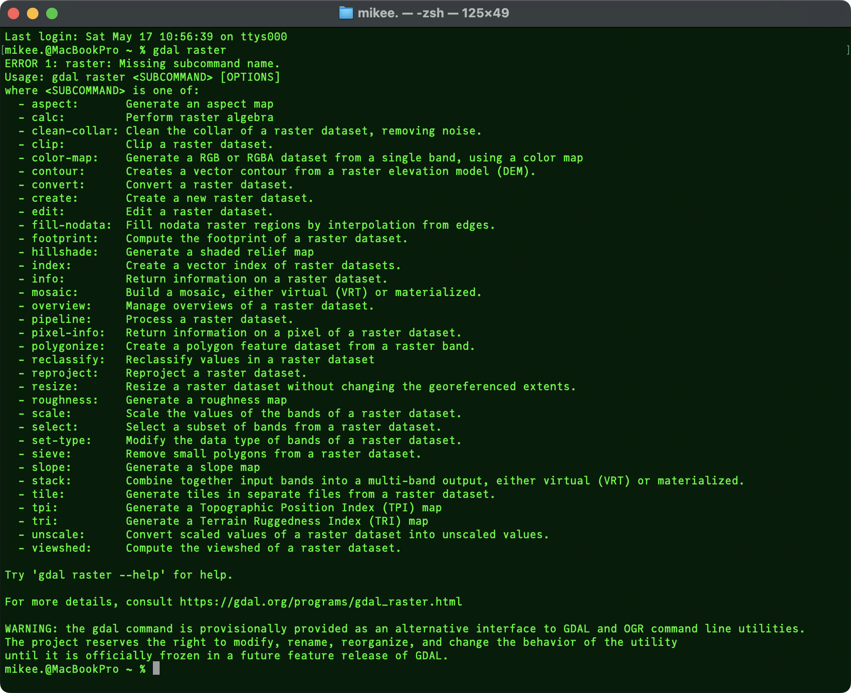Click the 'WARNING: the gdal command is provisionally' line

pos(405,629)
